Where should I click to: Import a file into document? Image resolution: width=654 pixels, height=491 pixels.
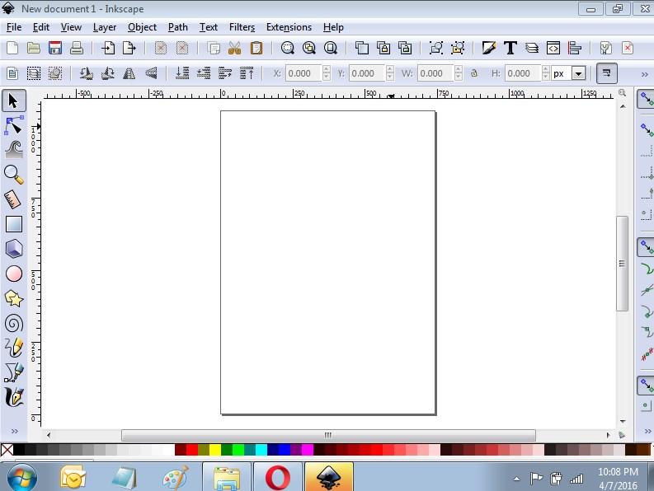tap(108, 48)
